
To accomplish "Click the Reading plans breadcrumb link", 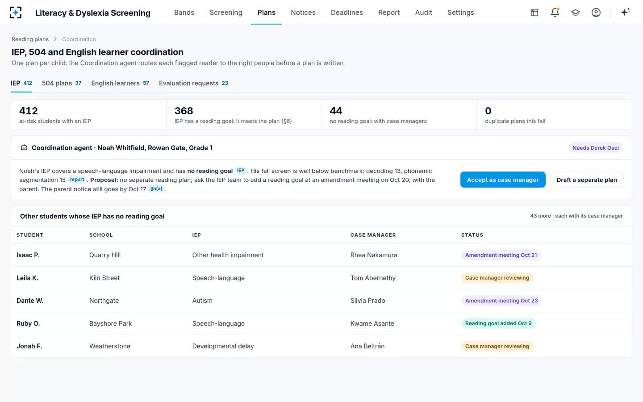I will (30, 39).
